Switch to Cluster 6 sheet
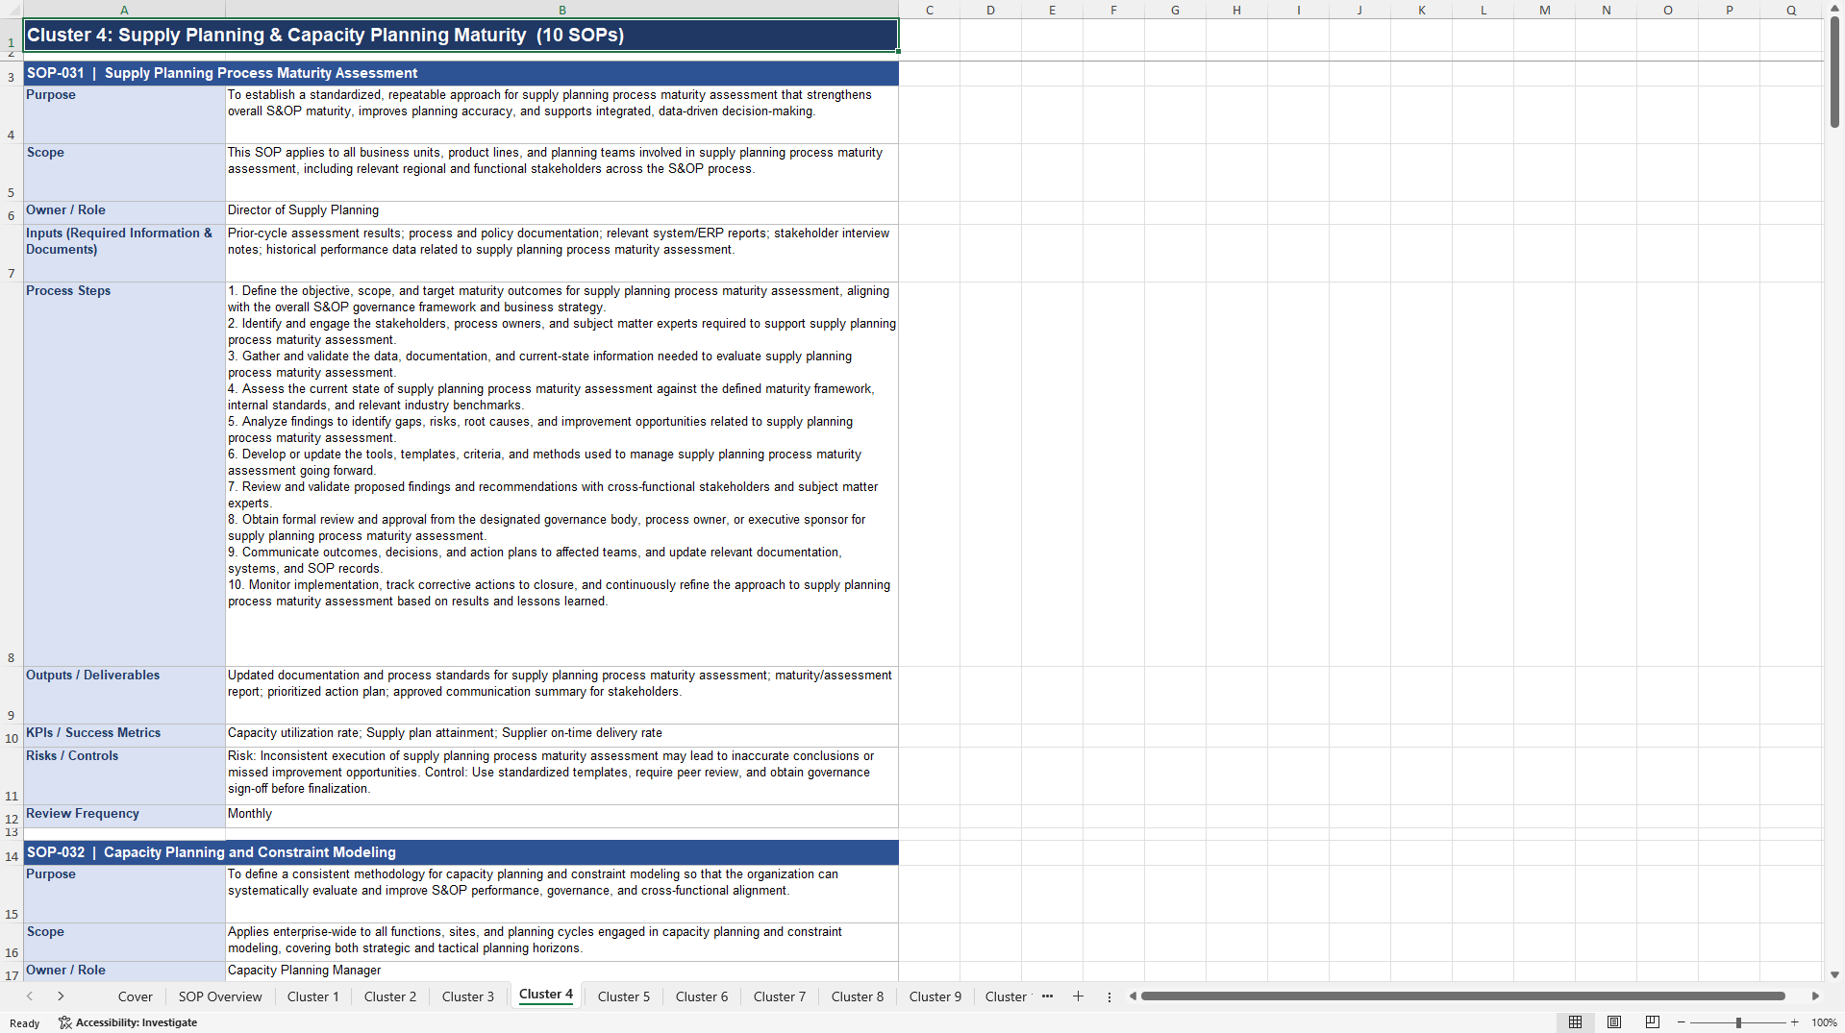1845x1033 pixels. point(702,996)
